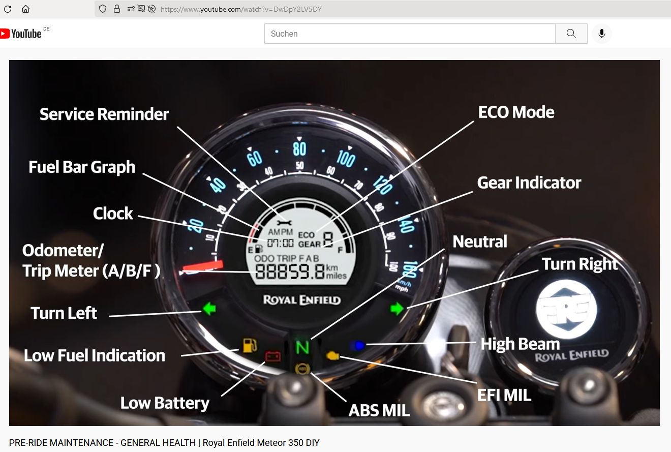Reload the page with the browser refresh icon
The image size is (671, 452).
pyautogui.click(x=8, y=9)
